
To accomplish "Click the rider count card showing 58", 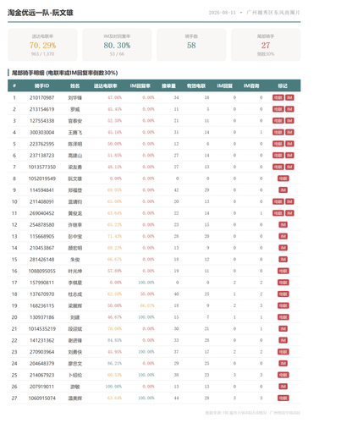I will click(191, 45).
